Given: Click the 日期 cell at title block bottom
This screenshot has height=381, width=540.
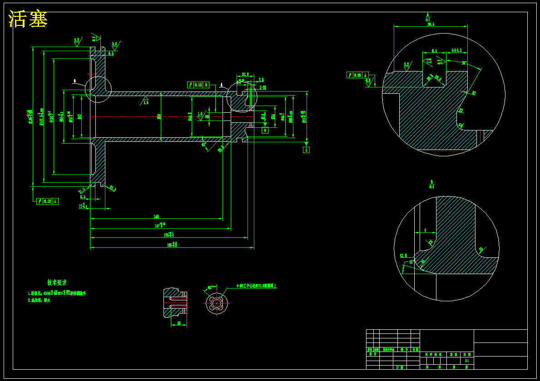Looking at the screenshot, I should tap(400, 367).
